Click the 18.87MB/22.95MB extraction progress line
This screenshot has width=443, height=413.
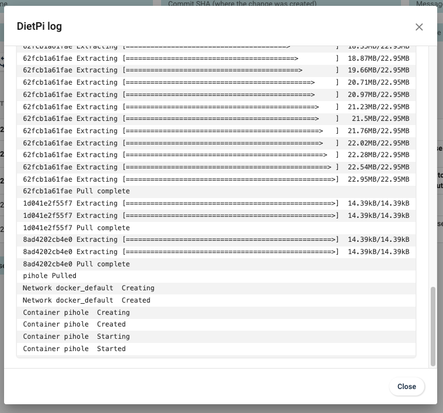(x=216, y=58)
